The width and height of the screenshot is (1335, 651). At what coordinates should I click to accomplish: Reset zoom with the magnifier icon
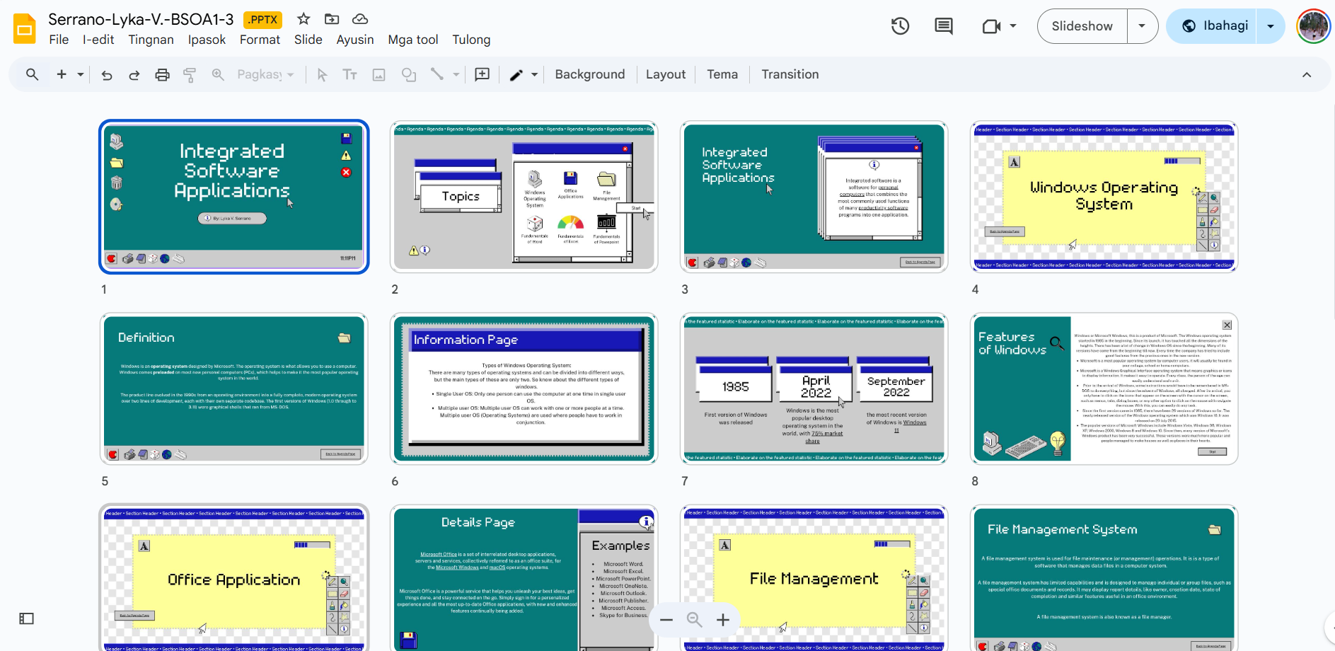click(x=695, y=620)
